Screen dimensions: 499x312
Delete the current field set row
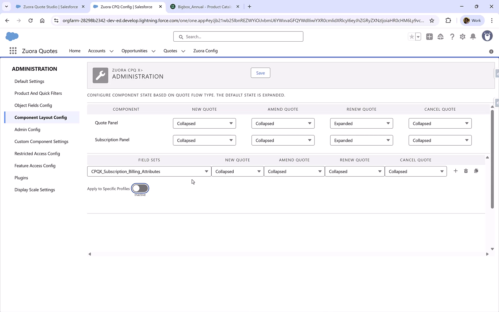[466, 171]
